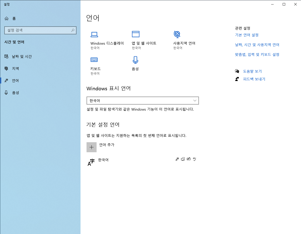The width and height of the screenshot is (301, 234).
Task: Click the 키보드 tile label
Action: [96, 69]
